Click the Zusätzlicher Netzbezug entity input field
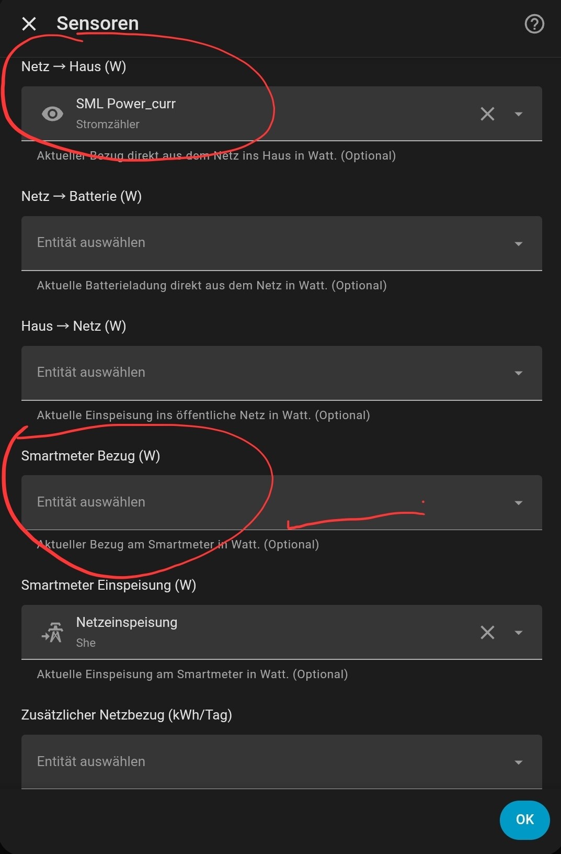This screenshot has height=854, width=561. [x=281, y=762]
